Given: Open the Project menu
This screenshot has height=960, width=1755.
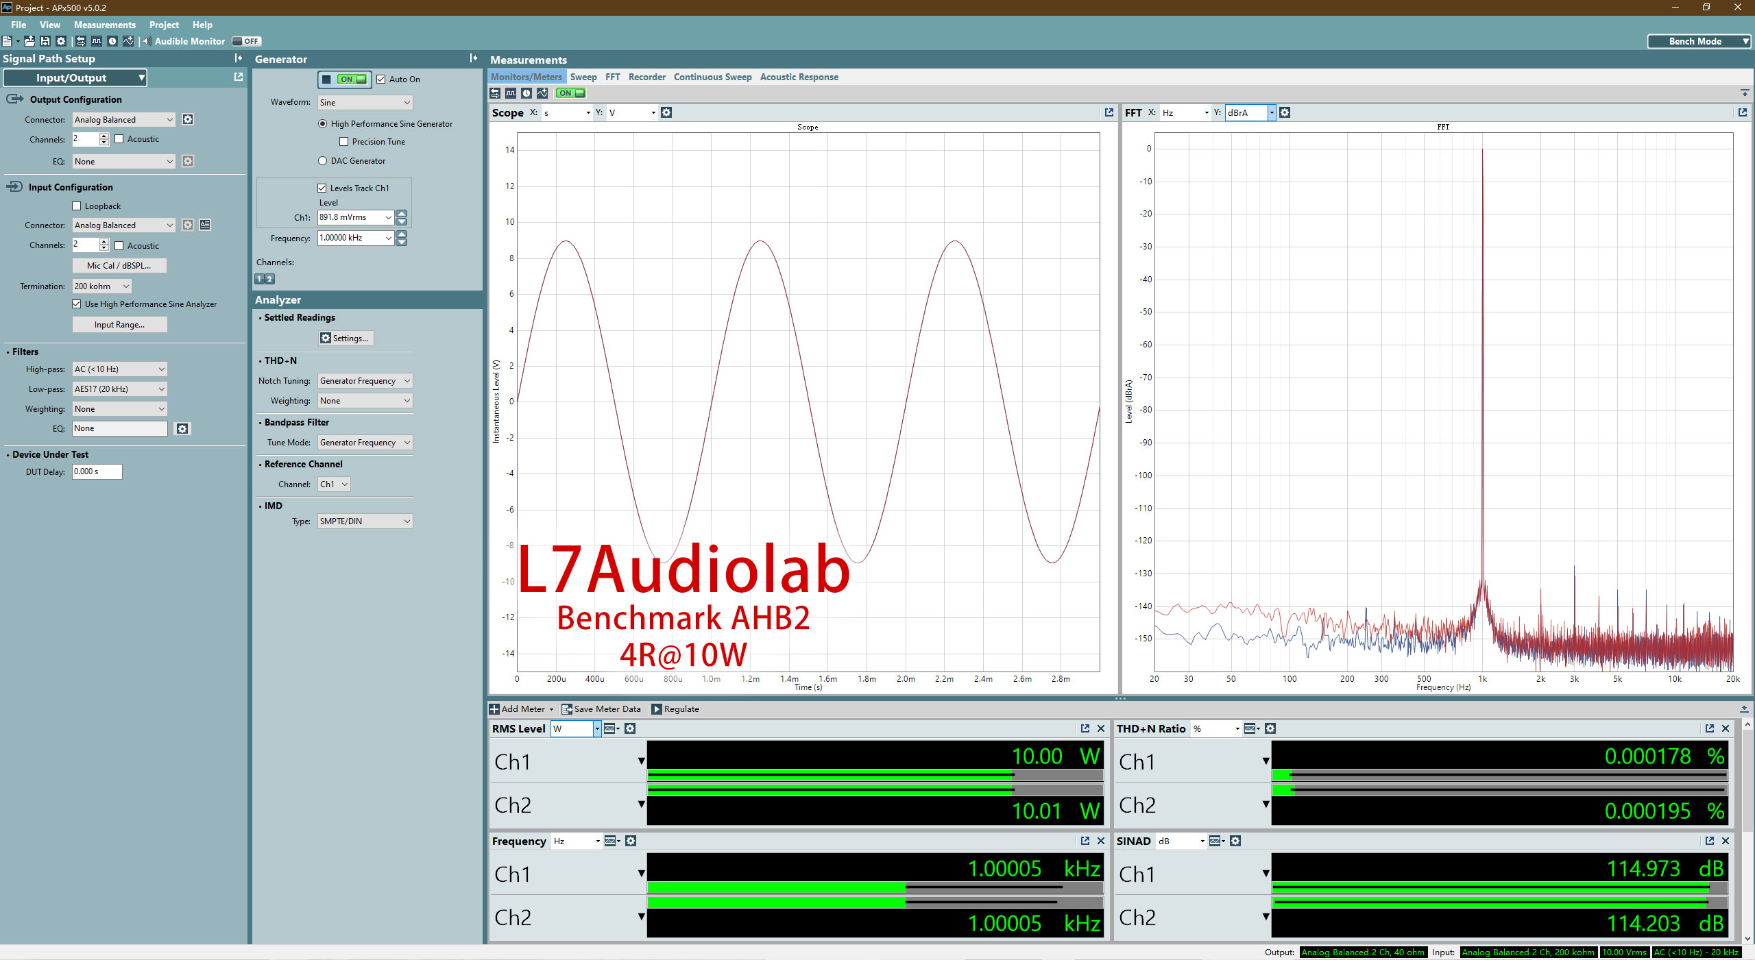Looking at the screenshot, I should click(164, 25).
